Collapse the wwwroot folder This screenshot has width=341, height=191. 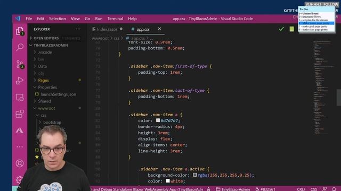pos(46,108)
